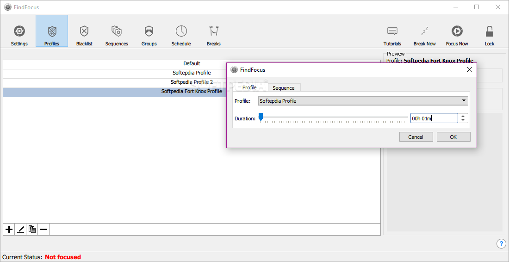
Task: Add a new profile with plus icon
Action: tap(9, 230)
